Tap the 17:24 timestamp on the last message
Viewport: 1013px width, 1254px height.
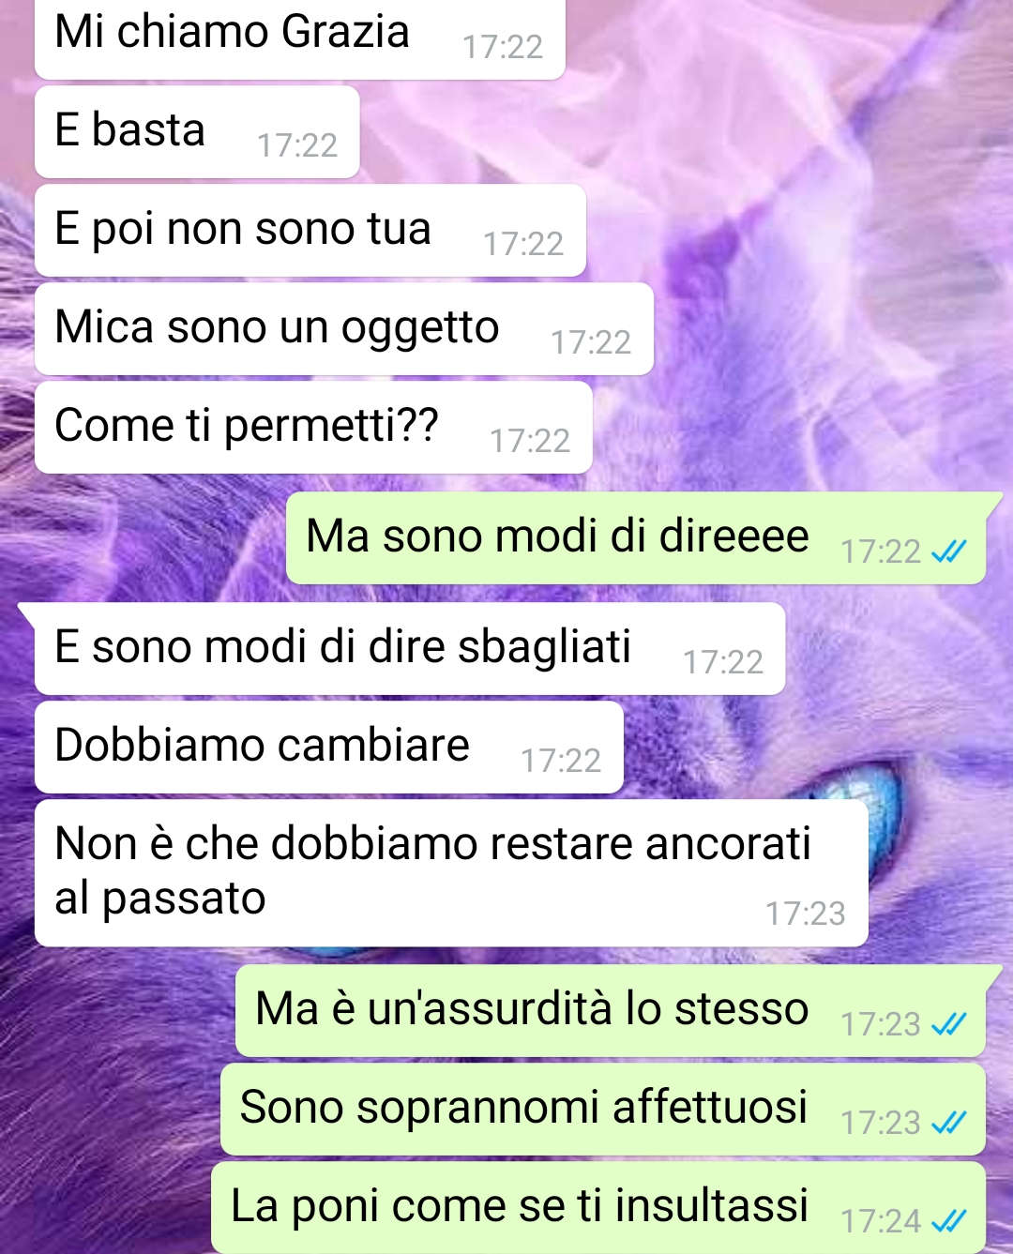tap(881, 1221)
